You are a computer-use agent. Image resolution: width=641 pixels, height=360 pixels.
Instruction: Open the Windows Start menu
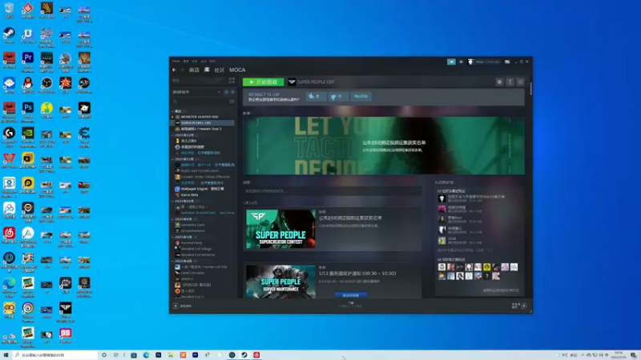6,355
